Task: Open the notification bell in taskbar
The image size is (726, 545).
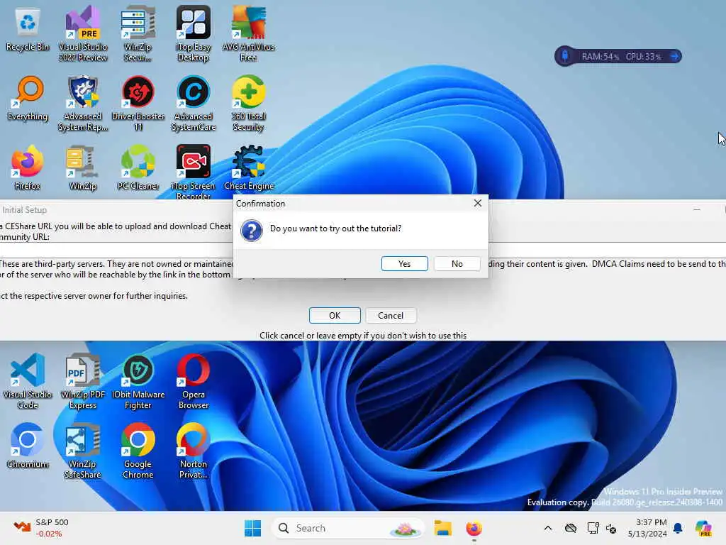Action: click(x=678, y=528)
